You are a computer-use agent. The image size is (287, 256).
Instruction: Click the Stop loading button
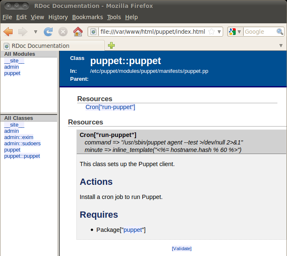coord(63,32)
